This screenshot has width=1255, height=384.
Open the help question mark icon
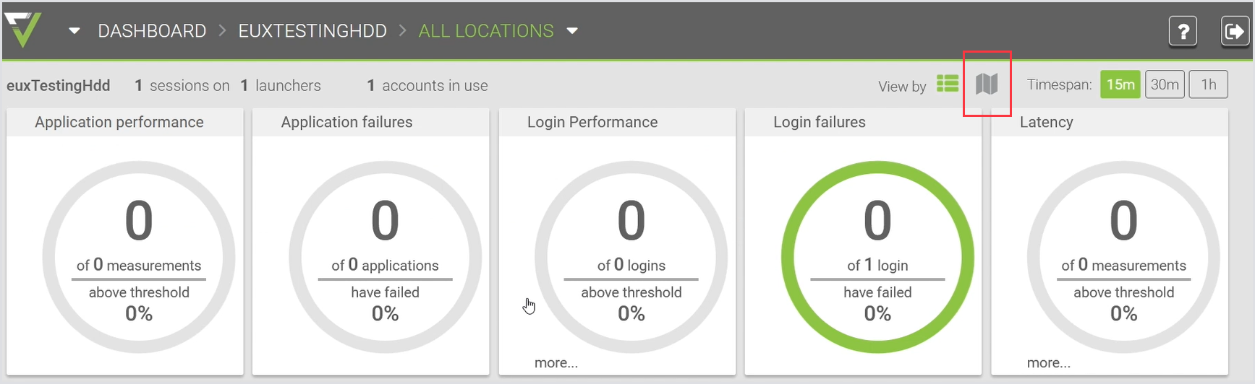pos(1183,32)
